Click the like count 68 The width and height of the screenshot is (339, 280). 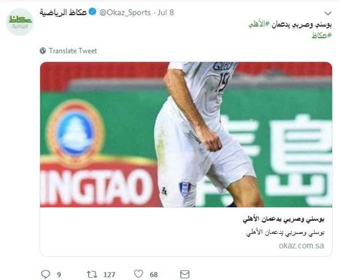154,275
